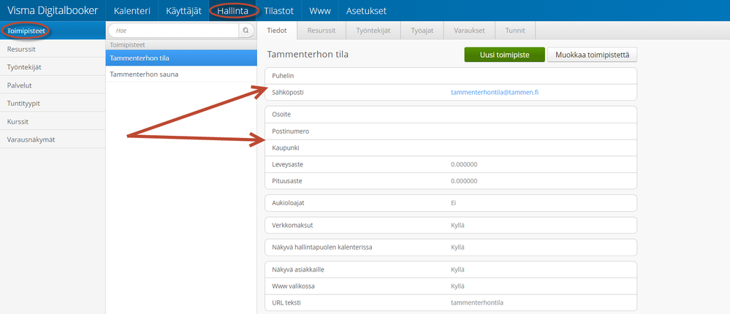Open the tammenterhontila@tammen.fi email link
The height and width of the screenshot is (314, 730).
[x=495, y=93]
